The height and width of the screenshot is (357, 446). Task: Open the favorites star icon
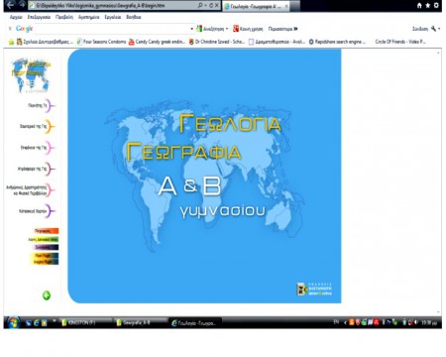[428, 5]
